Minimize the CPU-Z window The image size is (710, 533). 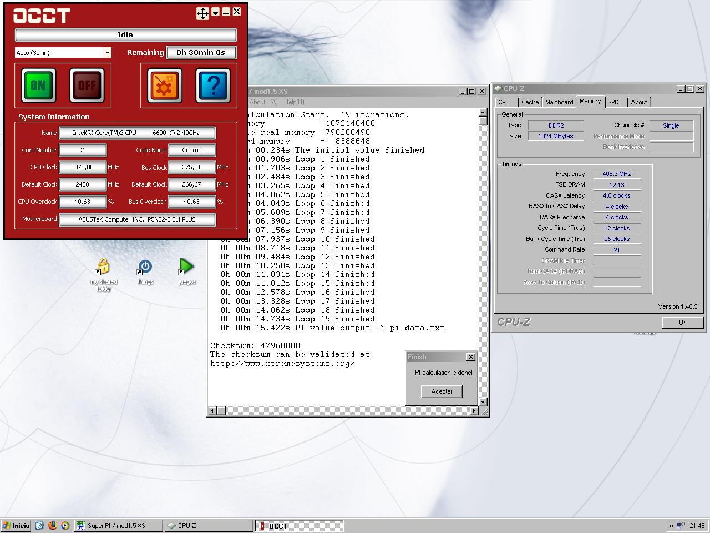coord(681,89)
